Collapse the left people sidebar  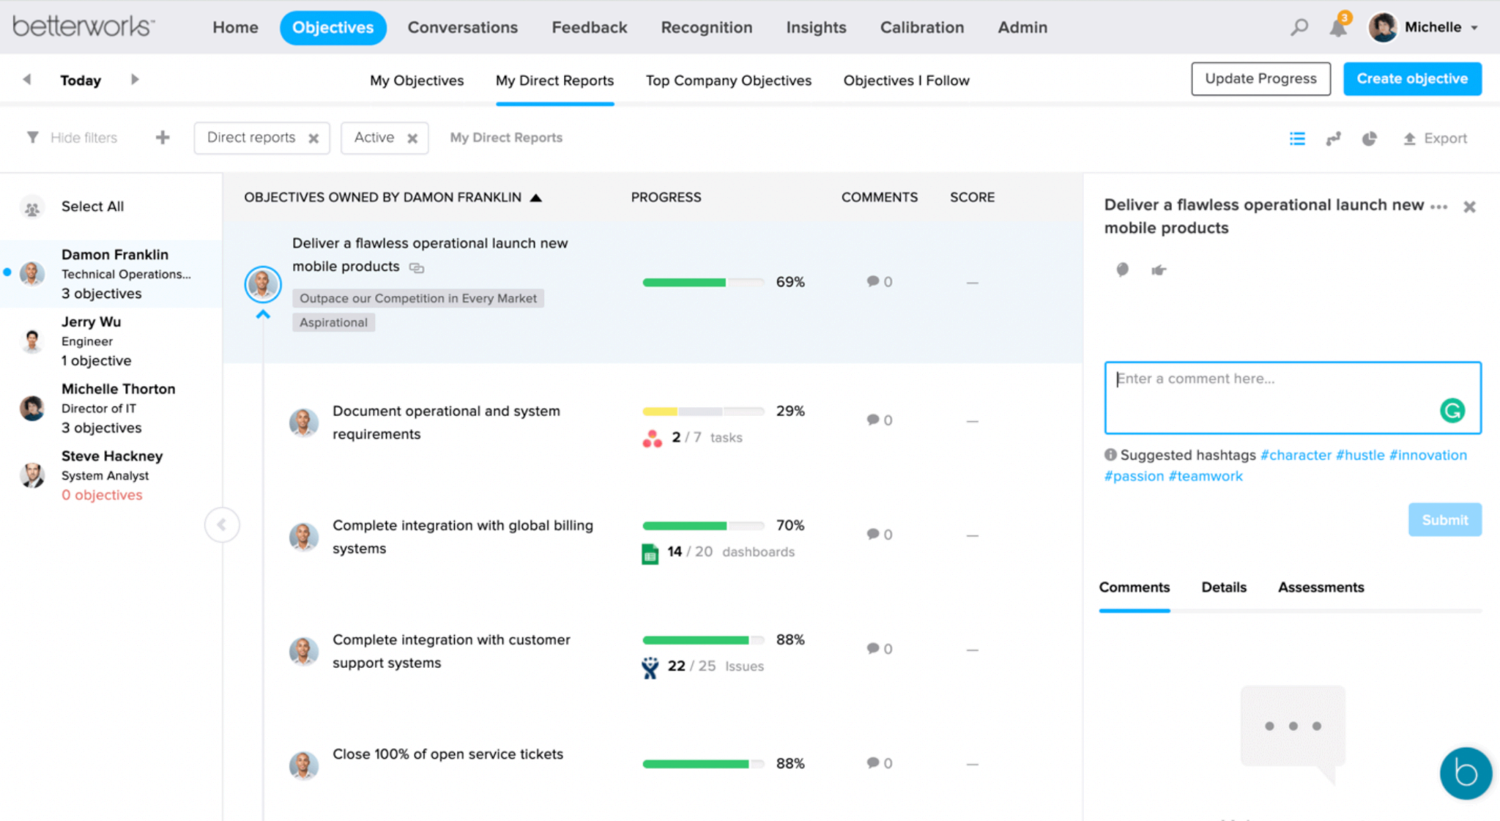222,524
